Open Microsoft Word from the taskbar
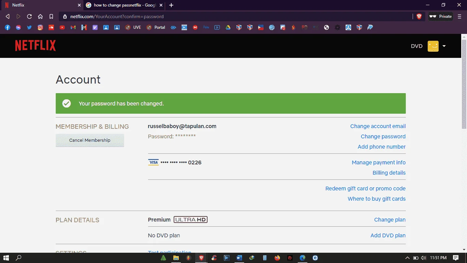 click(239, 258)
